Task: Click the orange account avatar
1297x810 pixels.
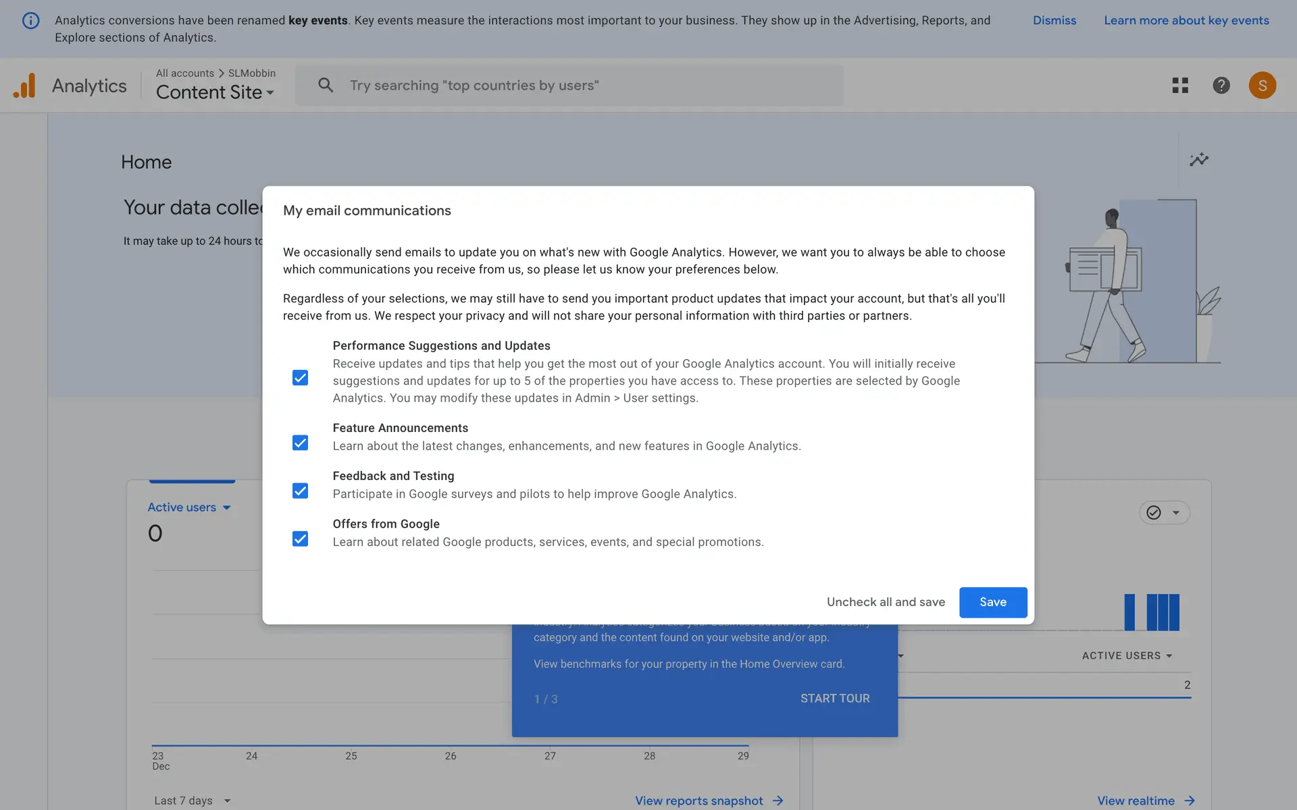Action: 1262,85
